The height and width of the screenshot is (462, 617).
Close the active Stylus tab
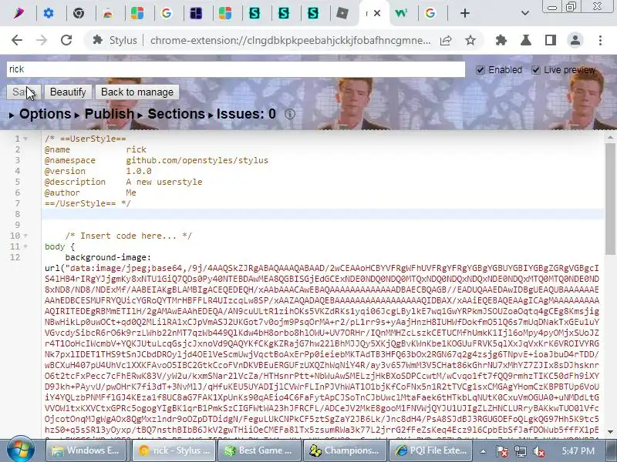(377, 13)
